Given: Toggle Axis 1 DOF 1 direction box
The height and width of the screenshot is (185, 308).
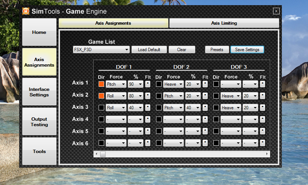Looking at the screenshot, I should [101, 84].
